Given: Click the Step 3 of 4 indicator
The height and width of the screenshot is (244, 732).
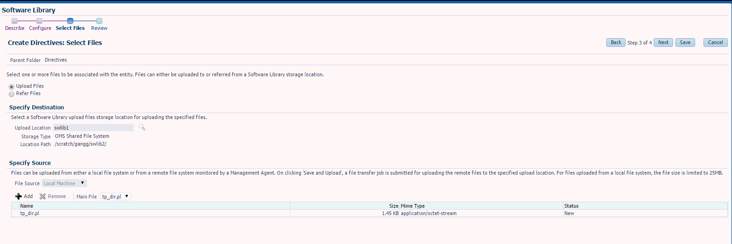Looking at the screenshot, I should (639, 43).
